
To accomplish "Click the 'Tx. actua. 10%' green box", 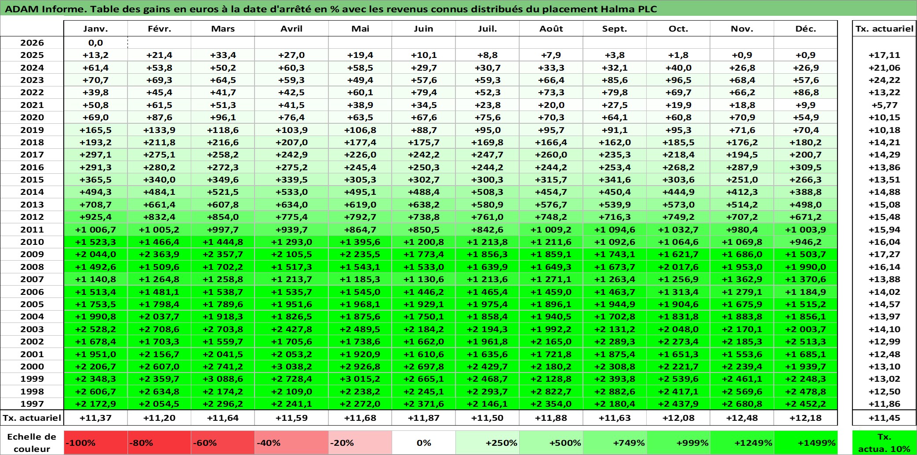I will point(884,443).
